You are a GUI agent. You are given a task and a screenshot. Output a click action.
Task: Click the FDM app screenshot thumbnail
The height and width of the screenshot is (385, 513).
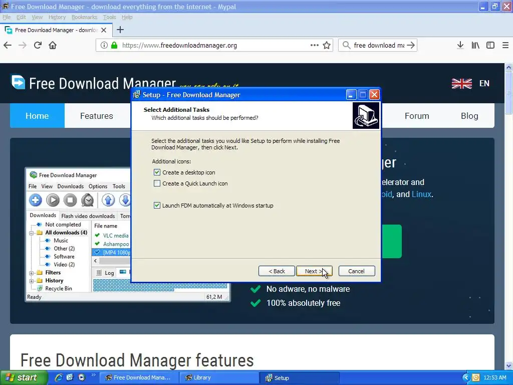tap(78, 235)
